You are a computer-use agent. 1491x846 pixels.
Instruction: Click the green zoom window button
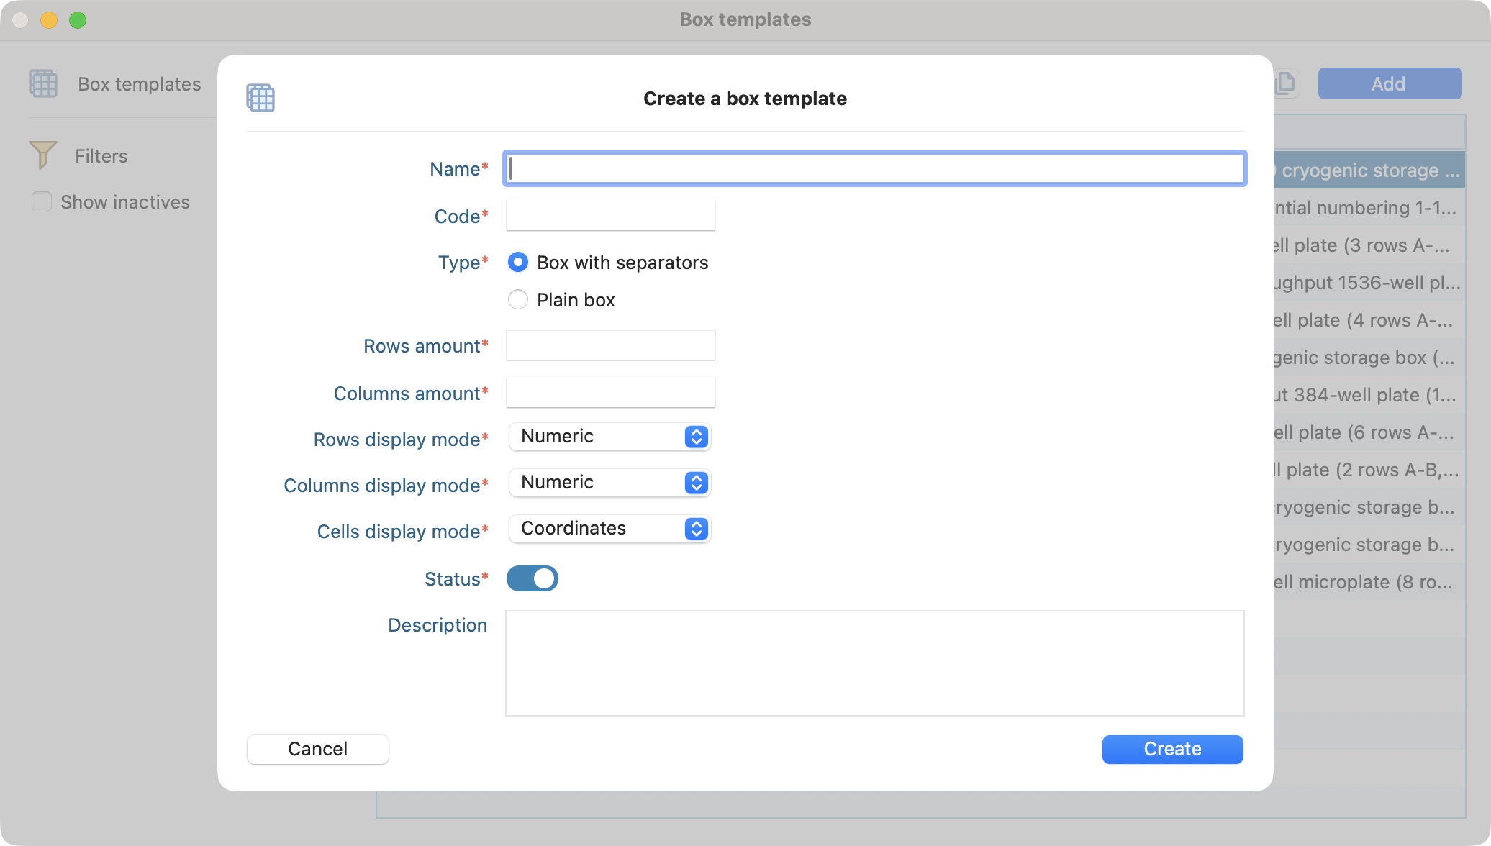78,20
